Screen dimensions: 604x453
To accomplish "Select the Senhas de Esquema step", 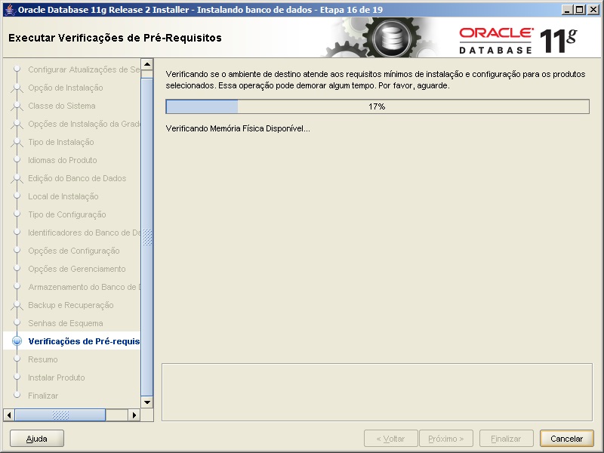I will tap(66, 323).
